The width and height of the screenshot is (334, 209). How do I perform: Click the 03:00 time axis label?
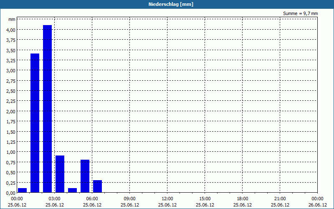point(55,199)
